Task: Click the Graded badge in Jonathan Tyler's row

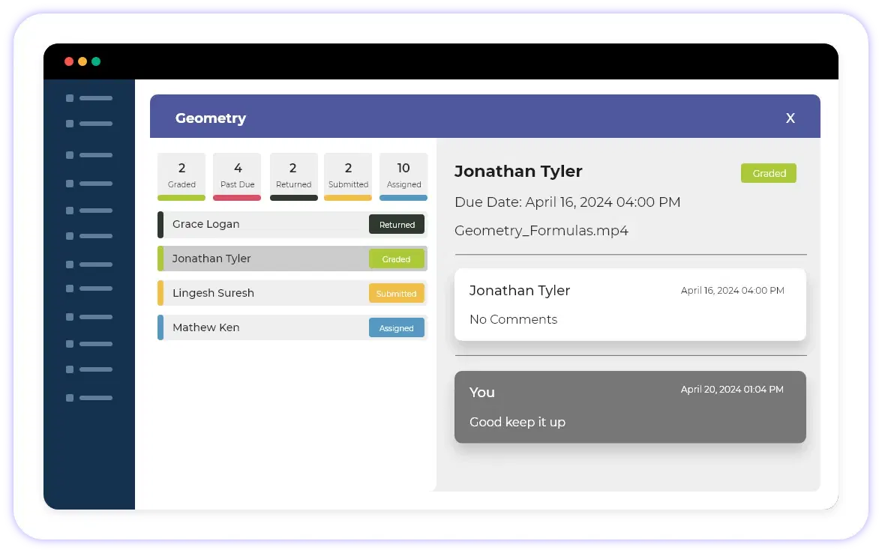Action: click(397, 259)
